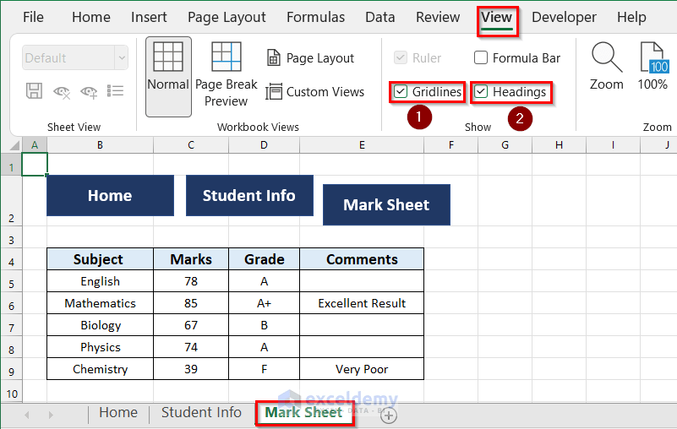Select the grade cell showing A+
The width and height of the screenshot is (677, 429).
coord(265,303)
